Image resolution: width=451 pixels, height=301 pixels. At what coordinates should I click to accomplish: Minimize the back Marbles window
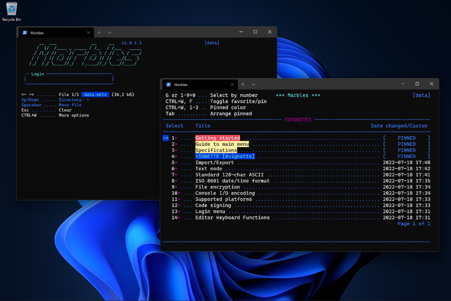[241, 32]
